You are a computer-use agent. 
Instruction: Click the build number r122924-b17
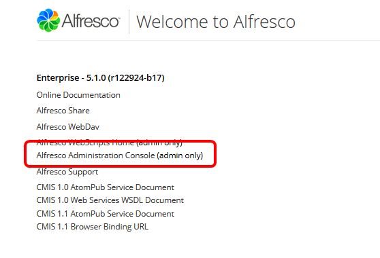pyautogui.click(x=136, y=78)
